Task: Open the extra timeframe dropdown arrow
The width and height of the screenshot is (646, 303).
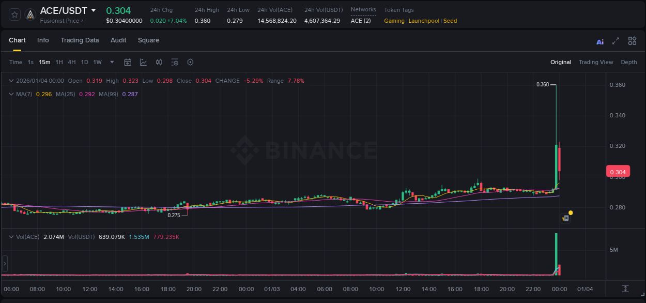Action: click(x=111, y=62)
